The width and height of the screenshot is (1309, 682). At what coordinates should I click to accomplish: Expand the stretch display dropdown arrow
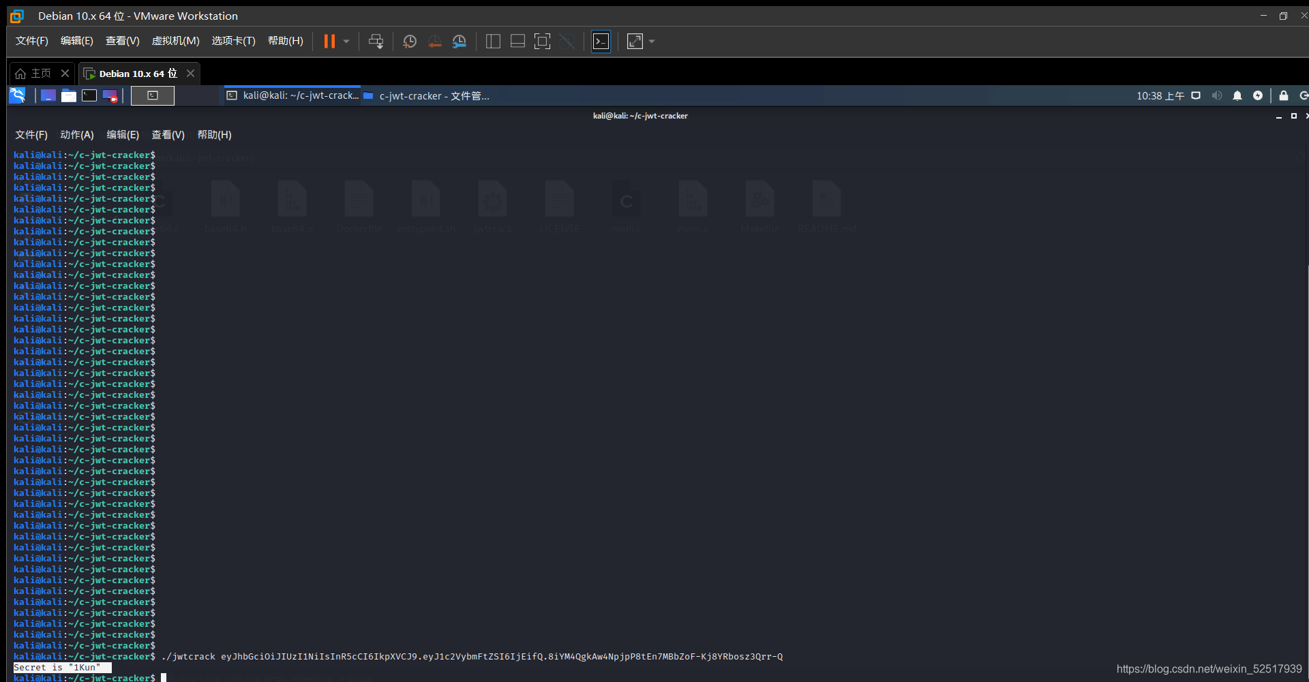click(652, 42)
